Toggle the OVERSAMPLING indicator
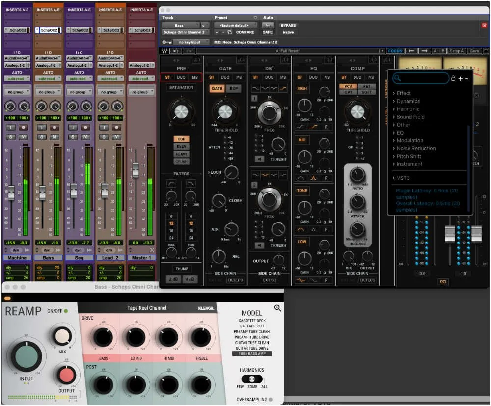491x406 pixels. coord(271,400)
